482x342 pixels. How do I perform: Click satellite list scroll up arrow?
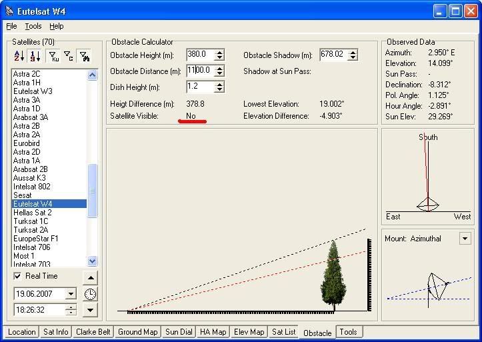[x=92, y=75]
